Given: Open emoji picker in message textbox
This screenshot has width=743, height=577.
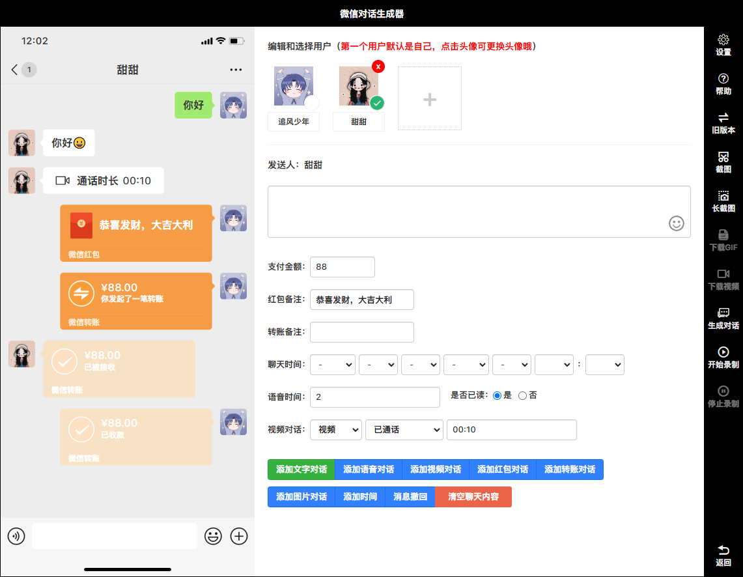Looking at the screenshot, I should [x=677, y=223].
